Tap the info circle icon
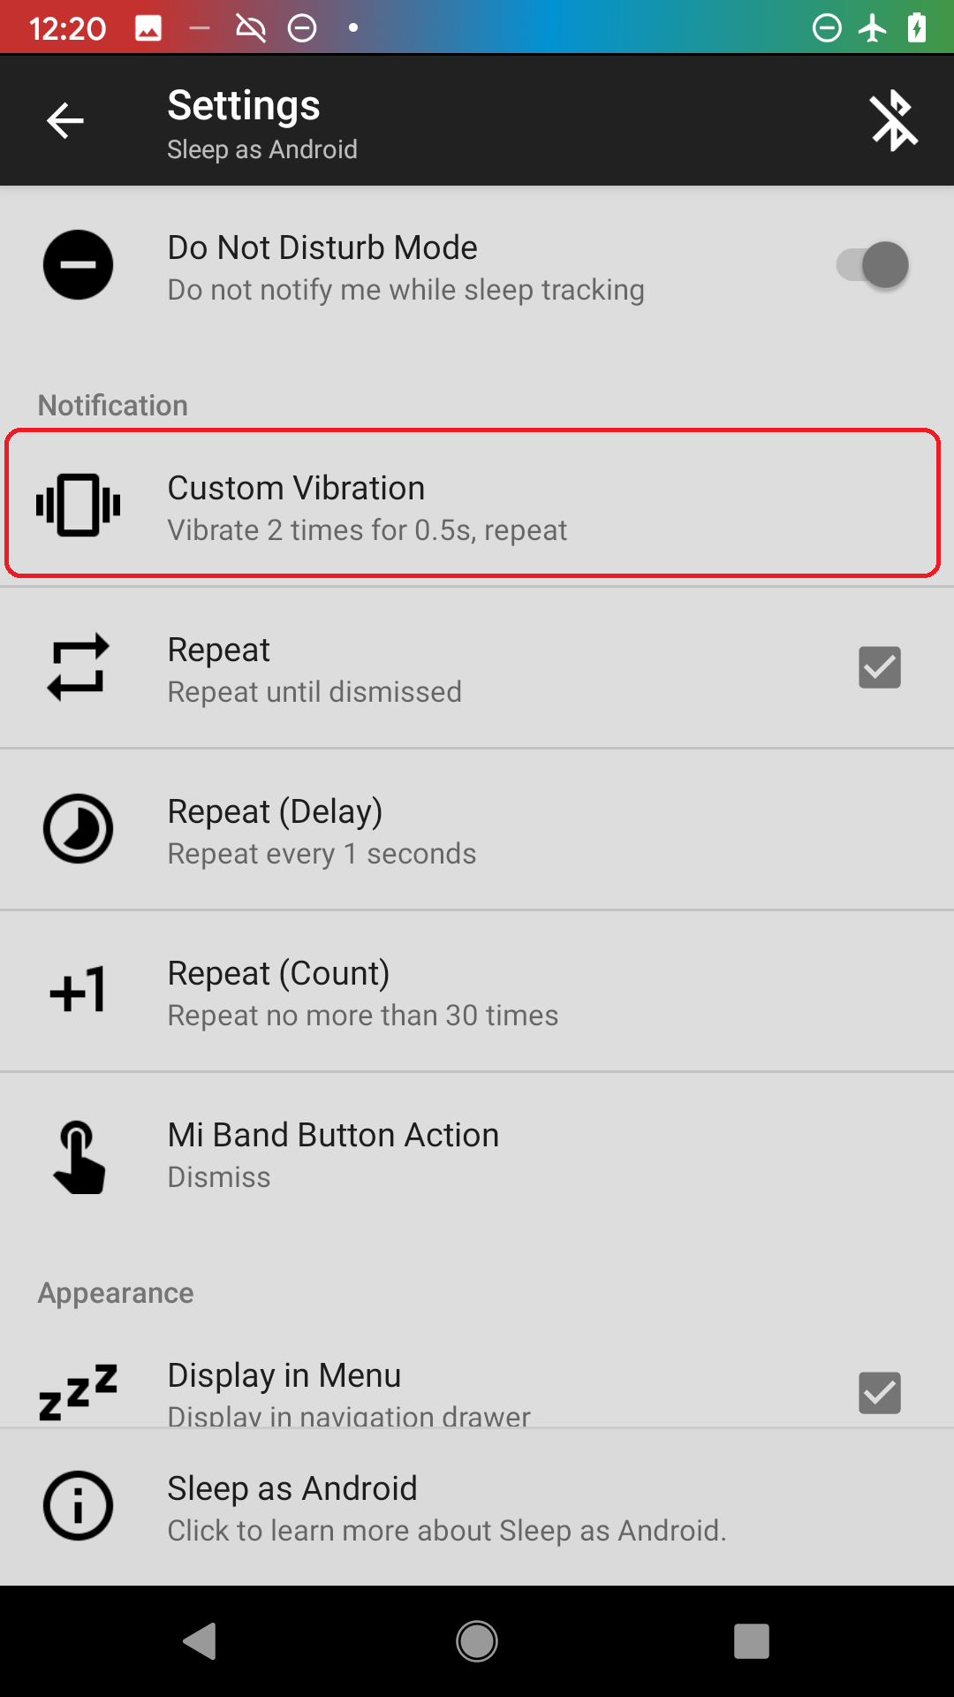This screenshot has height=1697, width=954. click(78, 1506)
